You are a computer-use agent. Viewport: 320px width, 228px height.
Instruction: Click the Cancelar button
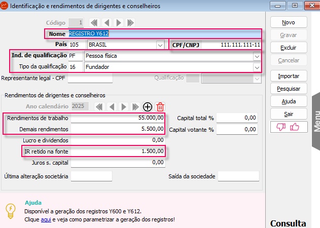pos(289,60)
